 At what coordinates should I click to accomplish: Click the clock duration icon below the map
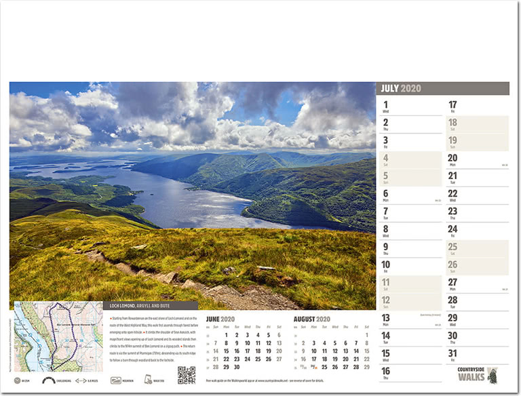17,380
